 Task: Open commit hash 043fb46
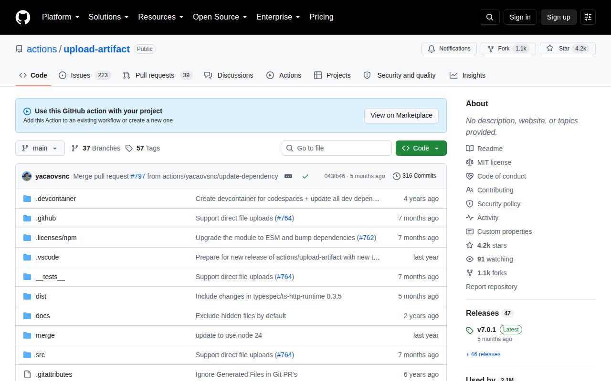[335, 176]
